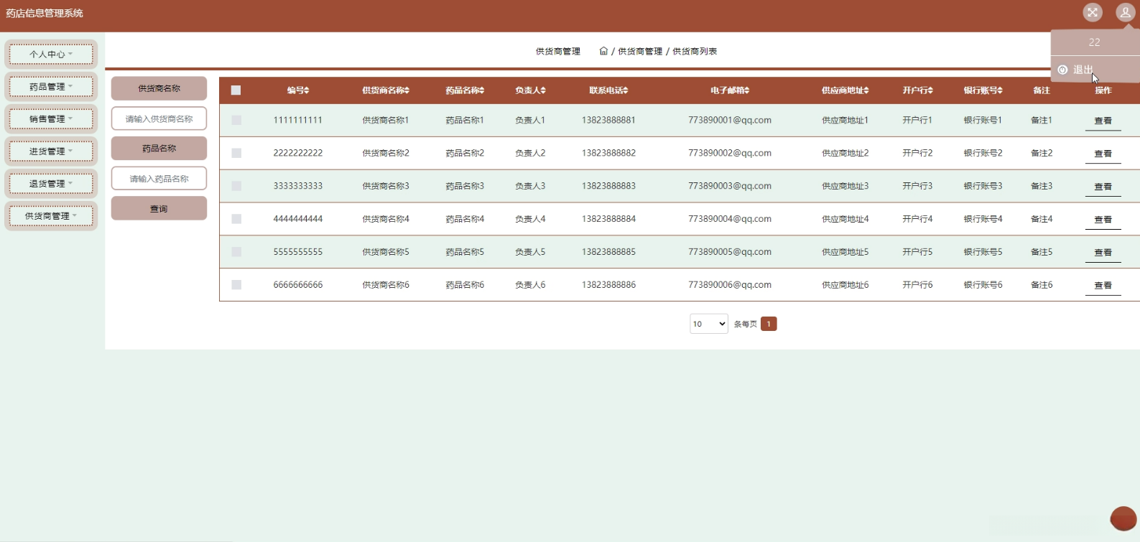Focus the 请输入供货商名称 input field
The height and width of the screenshot is (542, 1140).
[159, 118]
